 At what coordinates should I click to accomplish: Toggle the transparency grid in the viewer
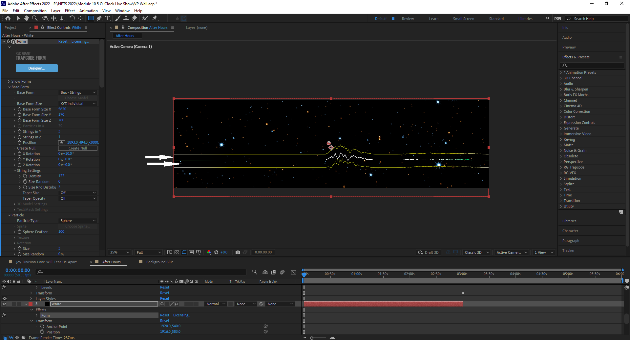click(177, 252)
